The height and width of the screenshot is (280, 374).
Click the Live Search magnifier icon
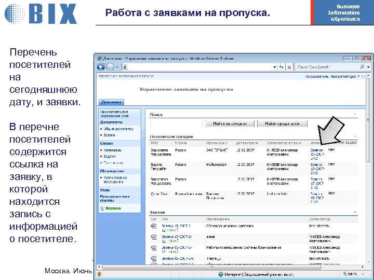click(362, 67)
